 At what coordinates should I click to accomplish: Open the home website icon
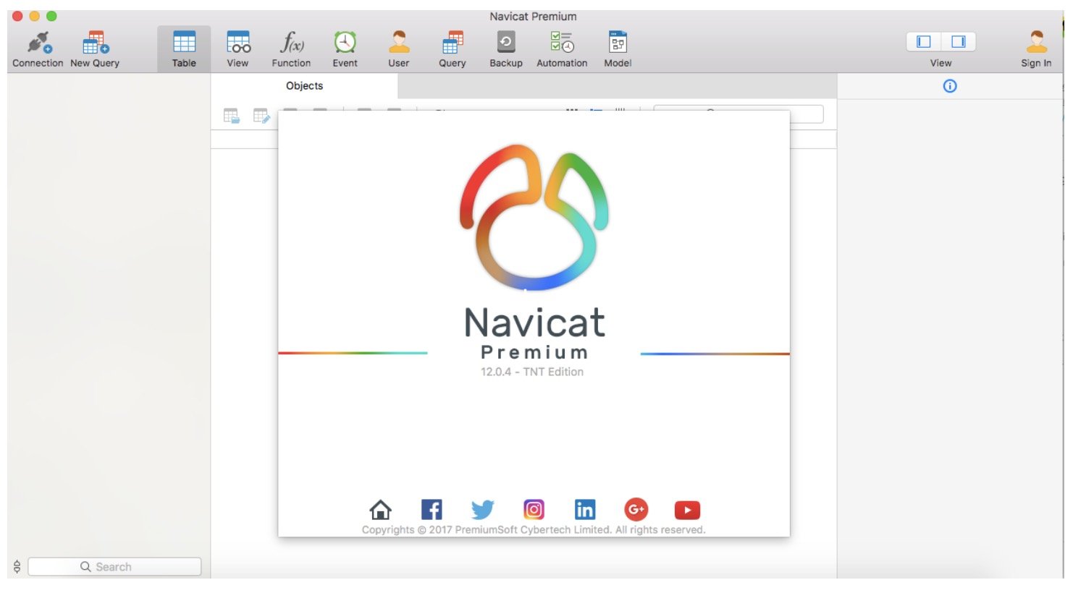click(380, 510)
